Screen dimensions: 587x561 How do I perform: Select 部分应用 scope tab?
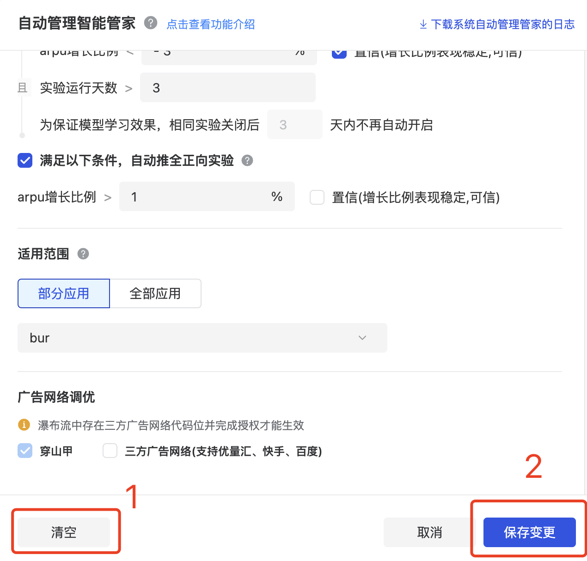click(64, 293)
